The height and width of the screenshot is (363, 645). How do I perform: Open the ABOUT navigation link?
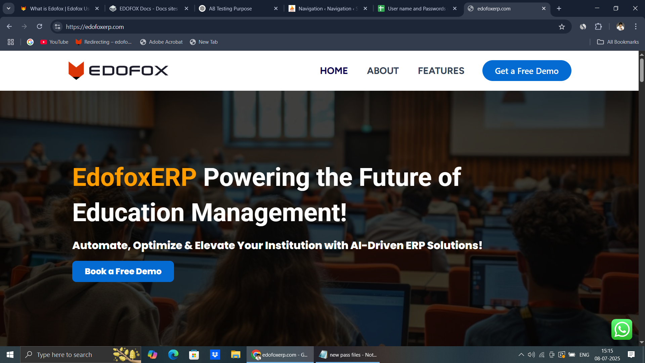tap(383, 71)
